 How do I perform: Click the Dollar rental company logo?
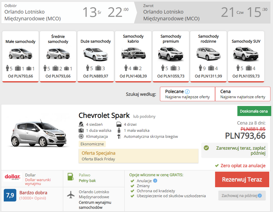pos(12,177)
